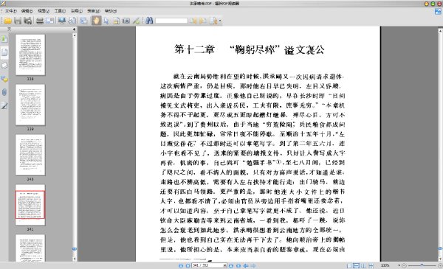Open the sixth menu before Help
This screenshot has width=443, height=269.
[93, 11]
